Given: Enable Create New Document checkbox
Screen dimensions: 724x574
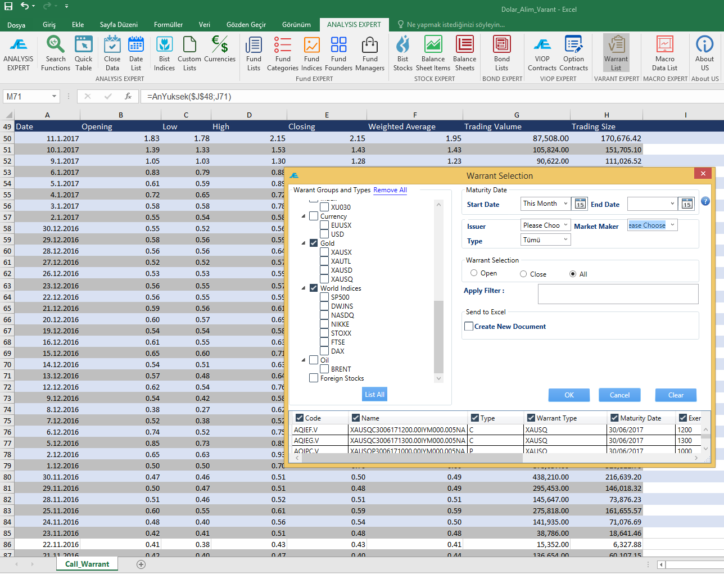Looking at the screenshot, I should point(469,326).
